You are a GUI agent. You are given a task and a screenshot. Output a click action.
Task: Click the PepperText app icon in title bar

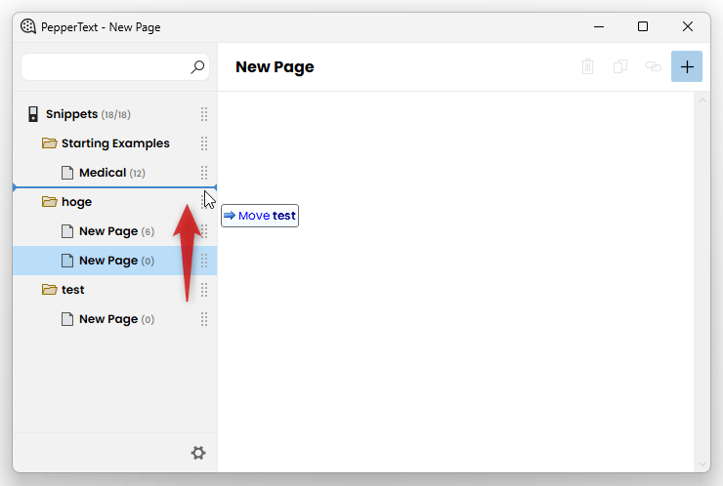28,26
